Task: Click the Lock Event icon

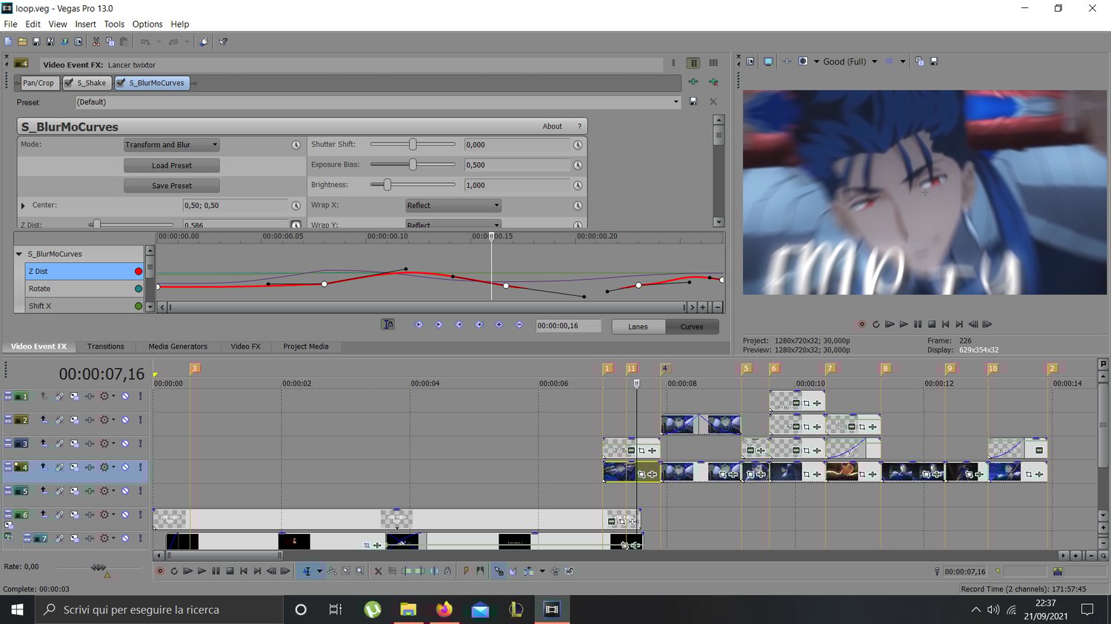Action: pos(447,571)
